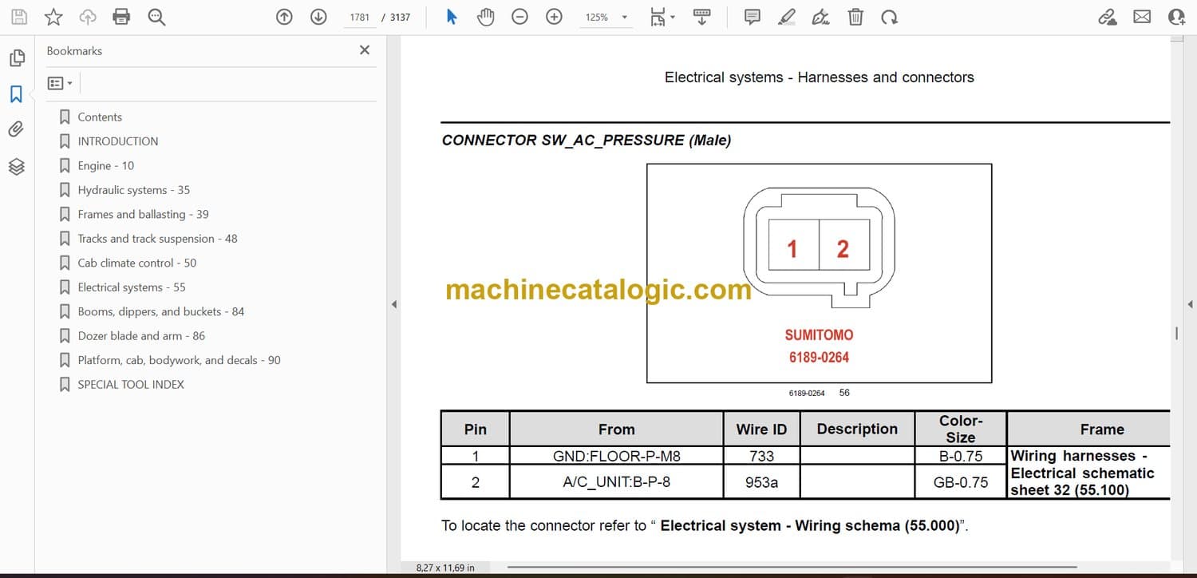This screenshot has height=578, width=1197.
Task: Click the B-0.75 color-size cell
Action: click(961, 456)
